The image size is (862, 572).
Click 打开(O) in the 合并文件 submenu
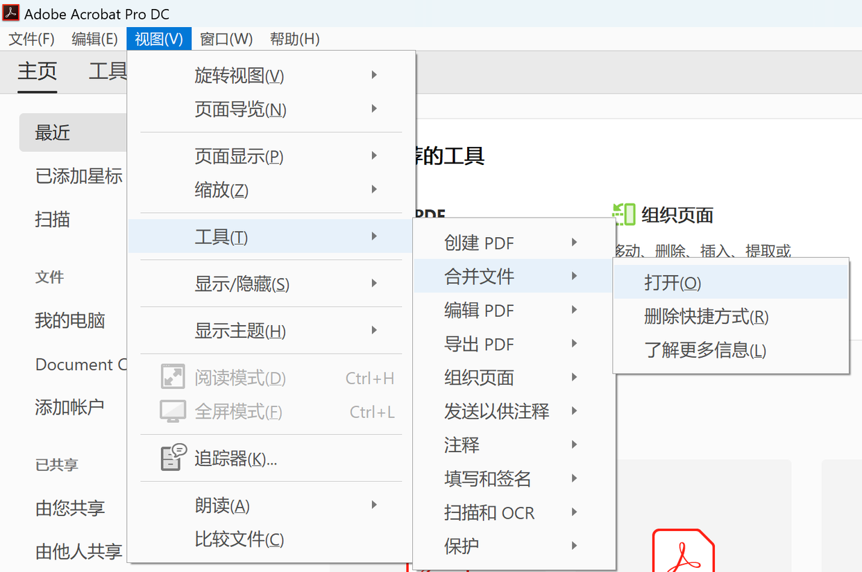pos(731,282)
